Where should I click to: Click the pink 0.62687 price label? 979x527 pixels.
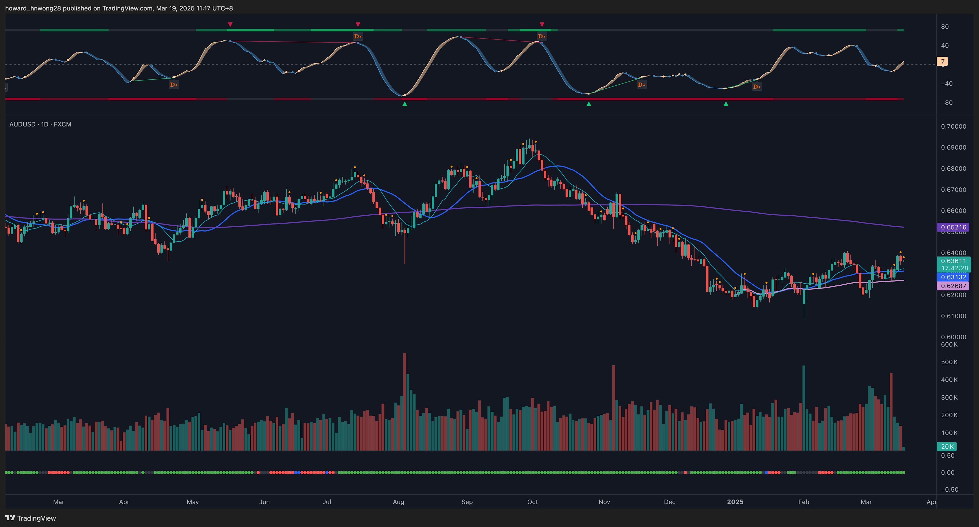[x=953, y=286]
